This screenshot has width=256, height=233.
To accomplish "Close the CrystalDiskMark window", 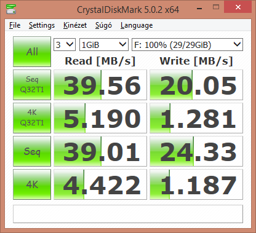I will [x=238, y=7].
